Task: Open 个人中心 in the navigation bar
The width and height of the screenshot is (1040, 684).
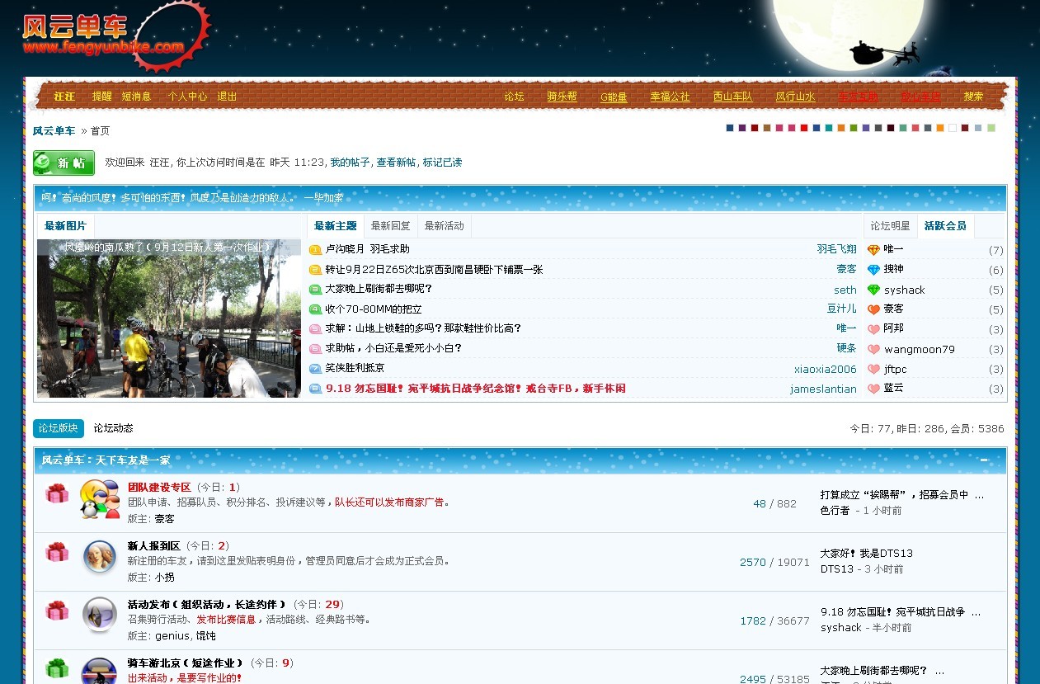Action: point(187,97)
